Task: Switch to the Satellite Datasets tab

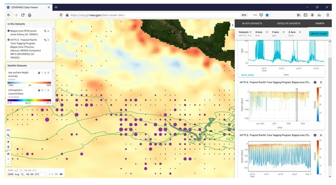Action: (x=289, y=23)
